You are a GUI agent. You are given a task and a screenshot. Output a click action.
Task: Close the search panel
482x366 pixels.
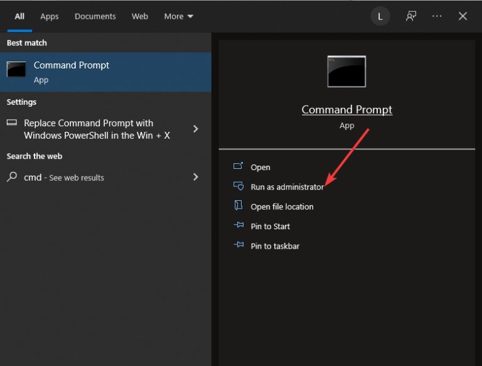(463, 16)
